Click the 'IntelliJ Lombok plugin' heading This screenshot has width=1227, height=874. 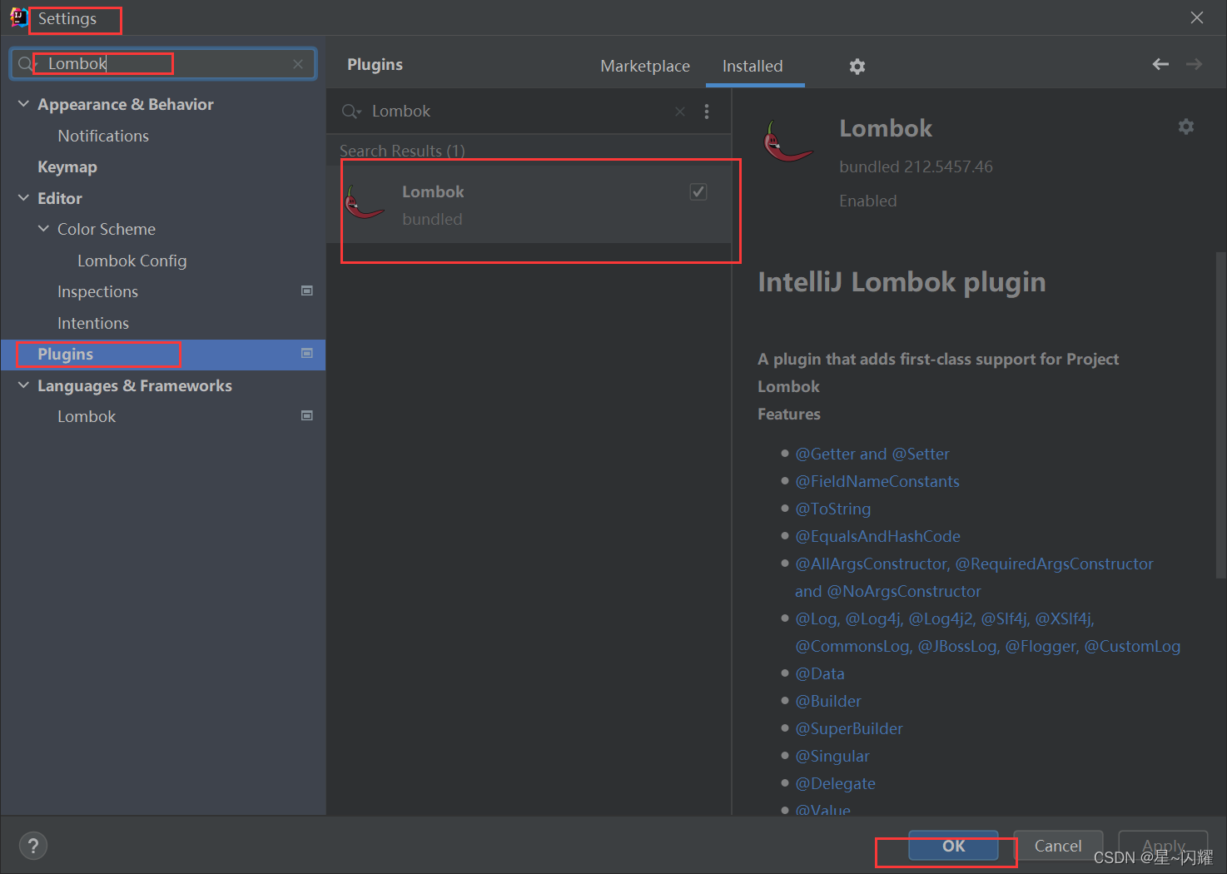point(902,282)
